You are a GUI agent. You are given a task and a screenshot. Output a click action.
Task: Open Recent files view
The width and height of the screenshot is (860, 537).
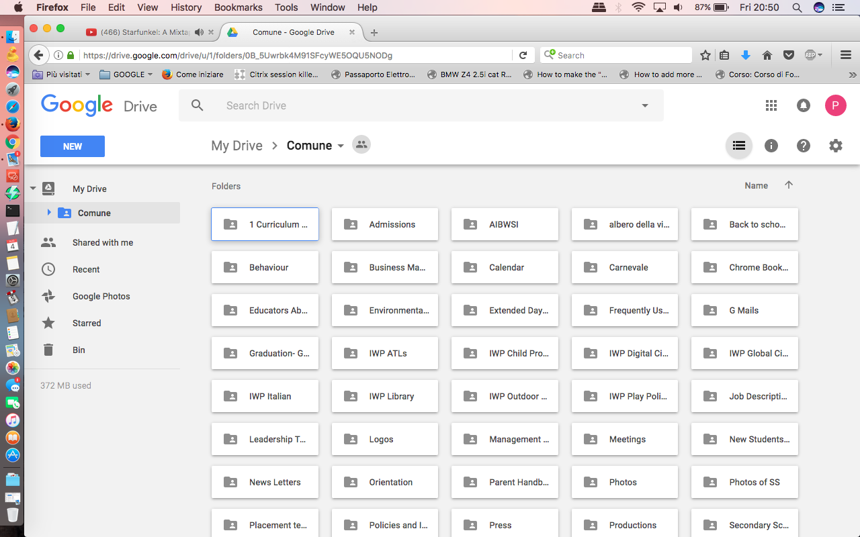coord(86,269)
